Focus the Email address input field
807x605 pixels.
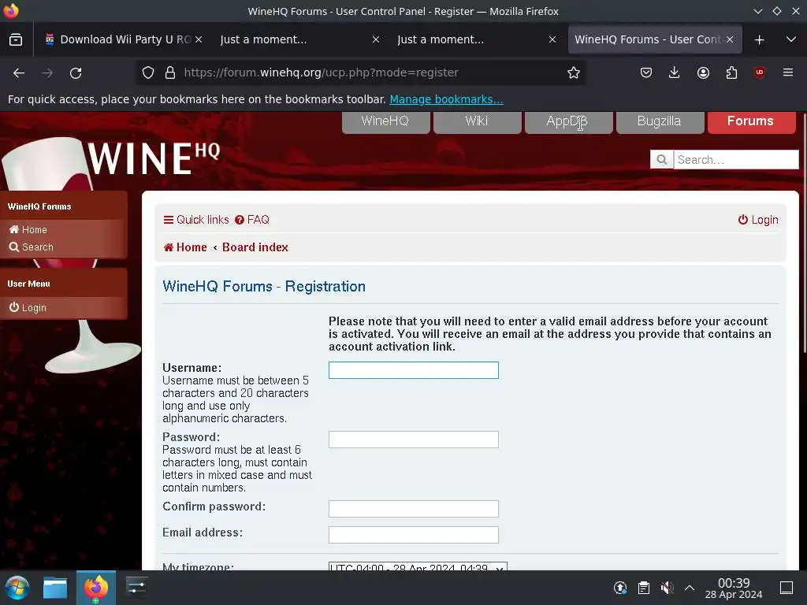tap(413, 535)
